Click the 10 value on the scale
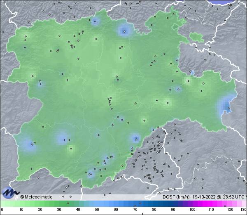 [21, 210]
